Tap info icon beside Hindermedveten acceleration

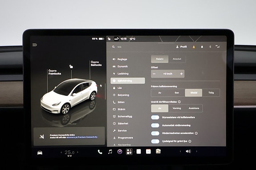pos(196,133)
